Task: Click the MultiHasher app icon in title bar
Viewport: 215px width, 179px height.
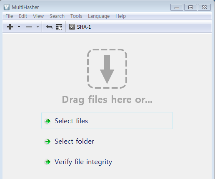Action: 7,7
